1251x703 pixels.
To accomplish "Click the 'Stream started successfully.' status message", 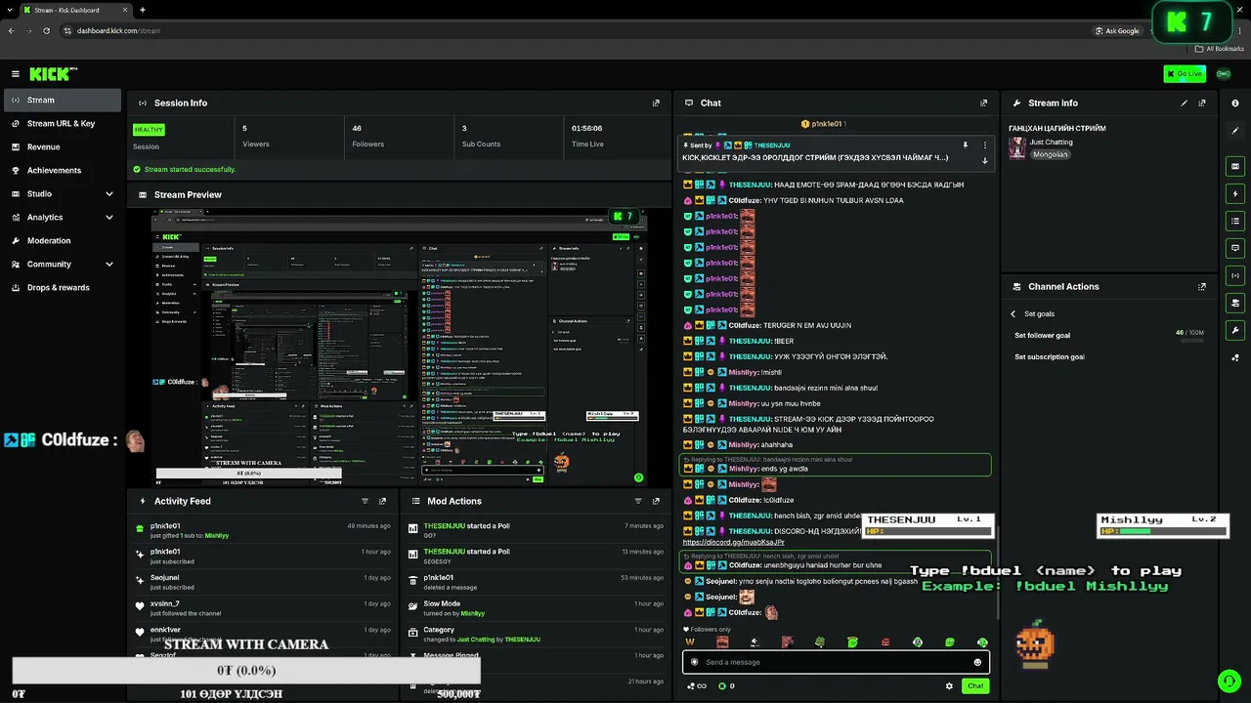I will tap(190, 169).
